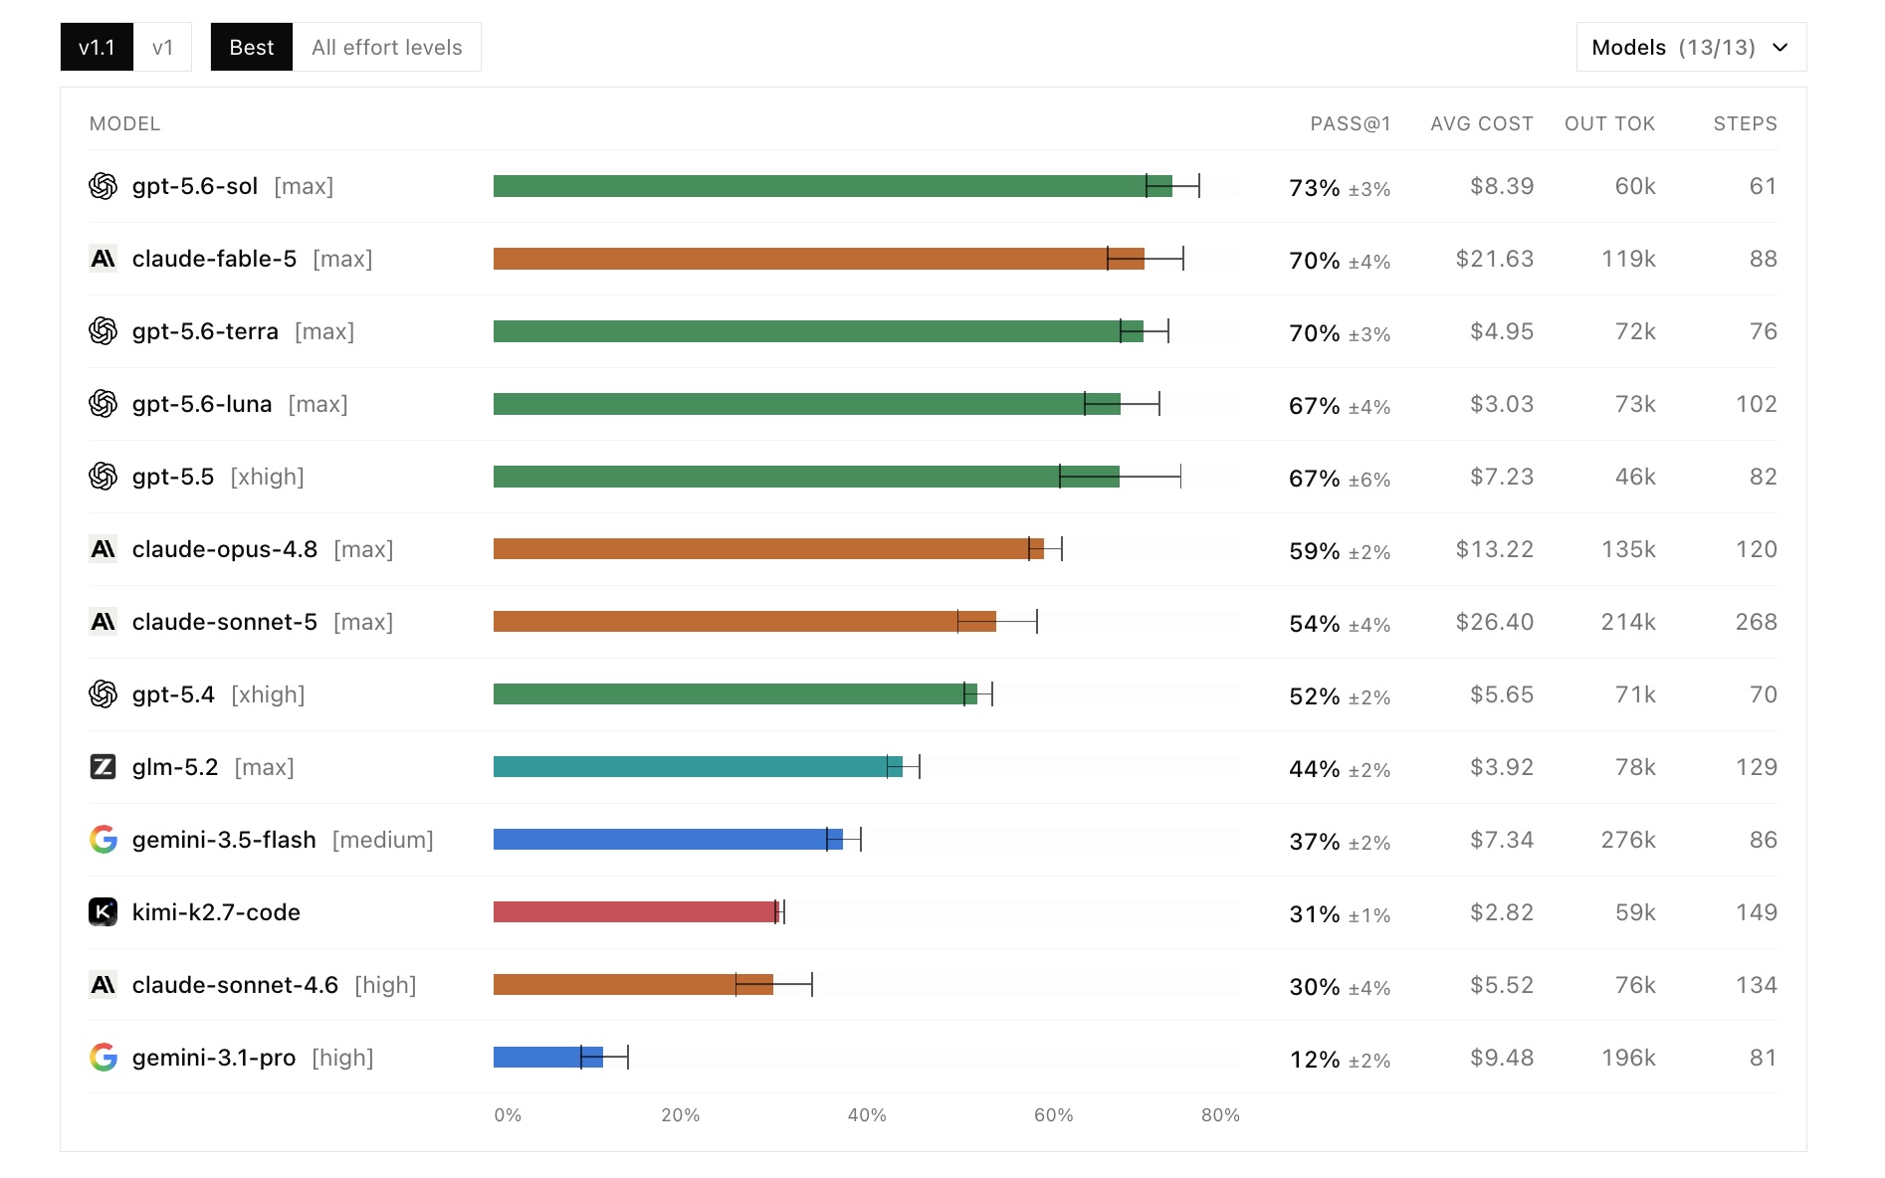Viewport: 1885px width, 1178px height.
Task: Click the OpenAI logo beside gpt-5.4
Action: click(103, 694)
